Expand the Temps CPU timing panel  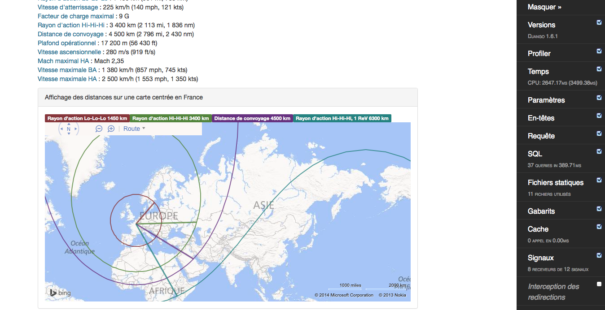pos(538,72)
